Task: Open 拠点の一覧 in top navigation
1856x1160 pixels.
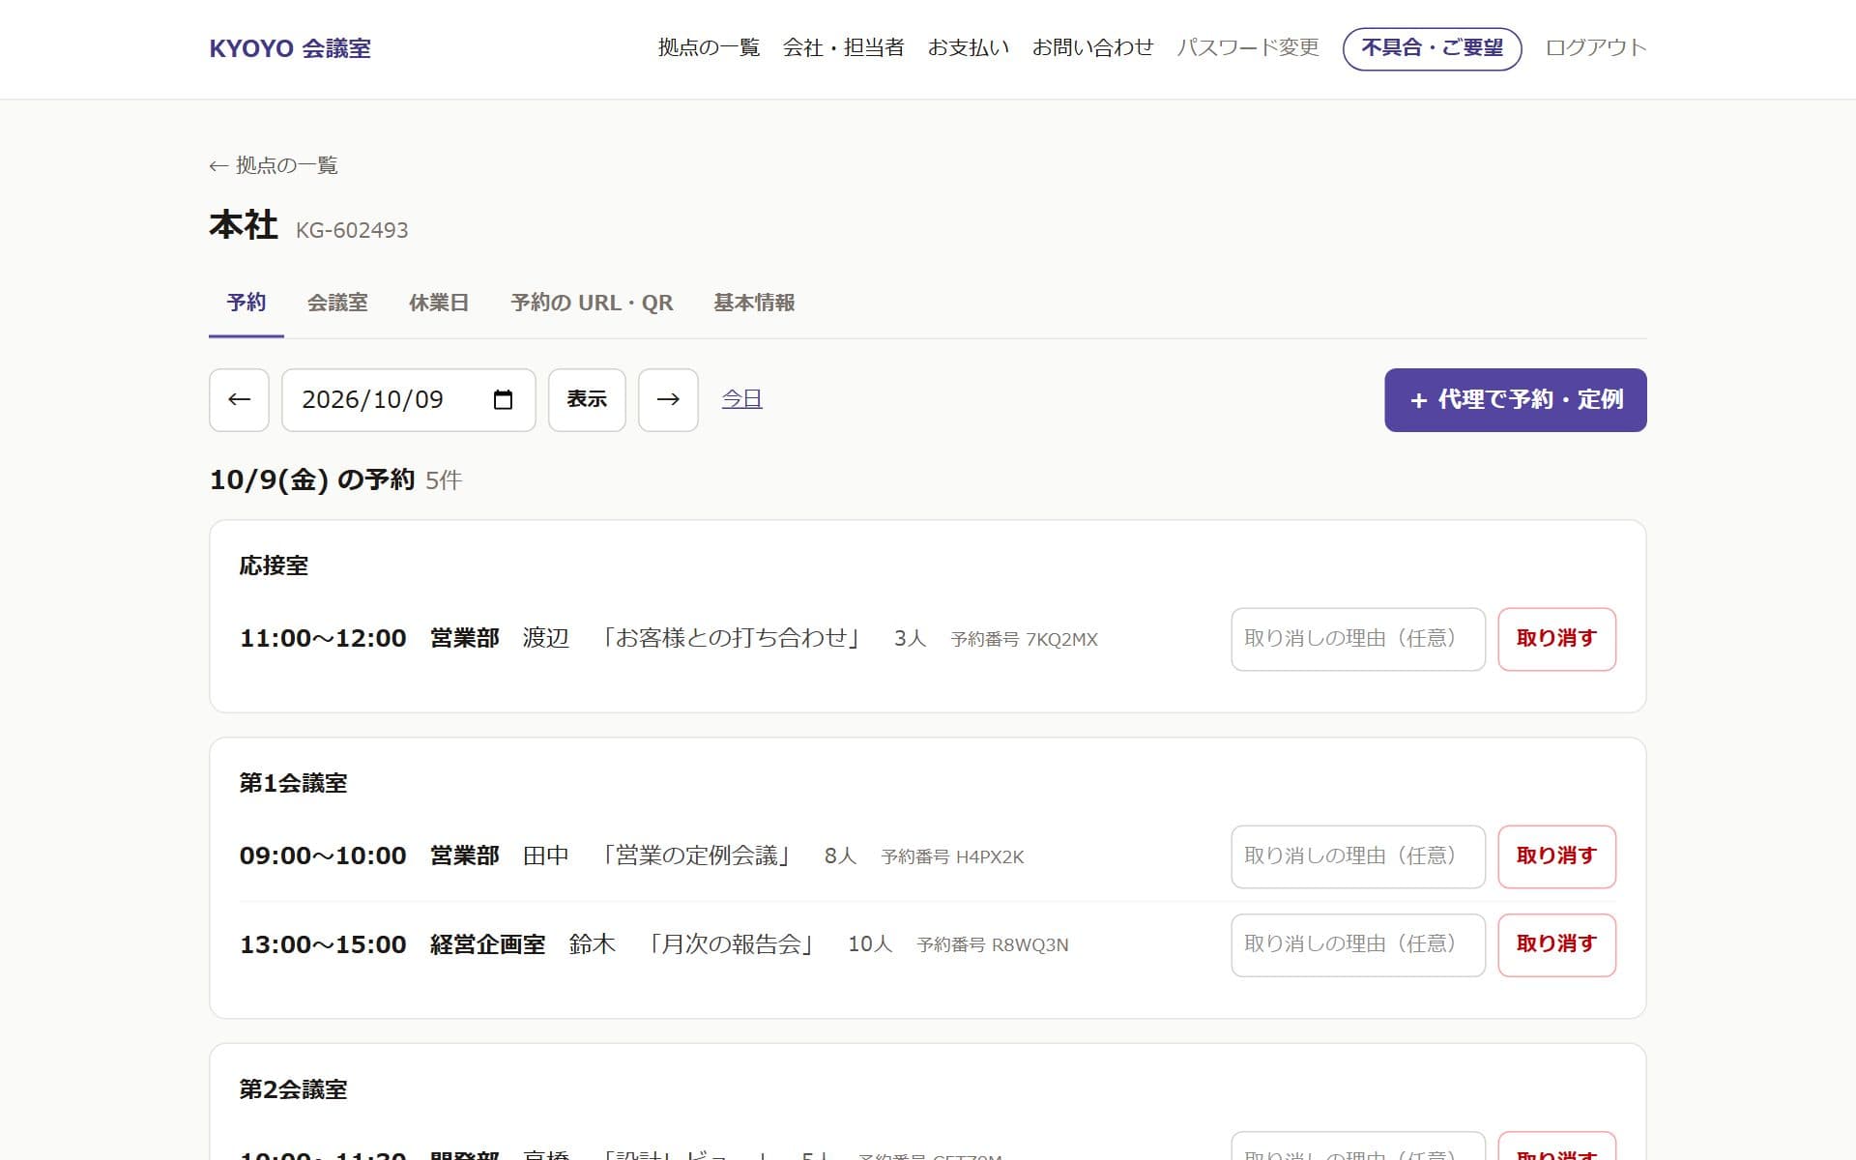Action: tap(709, 47)
